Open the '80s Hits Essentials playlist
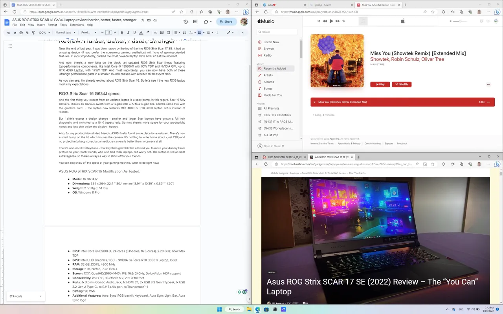 pos(277,115)
